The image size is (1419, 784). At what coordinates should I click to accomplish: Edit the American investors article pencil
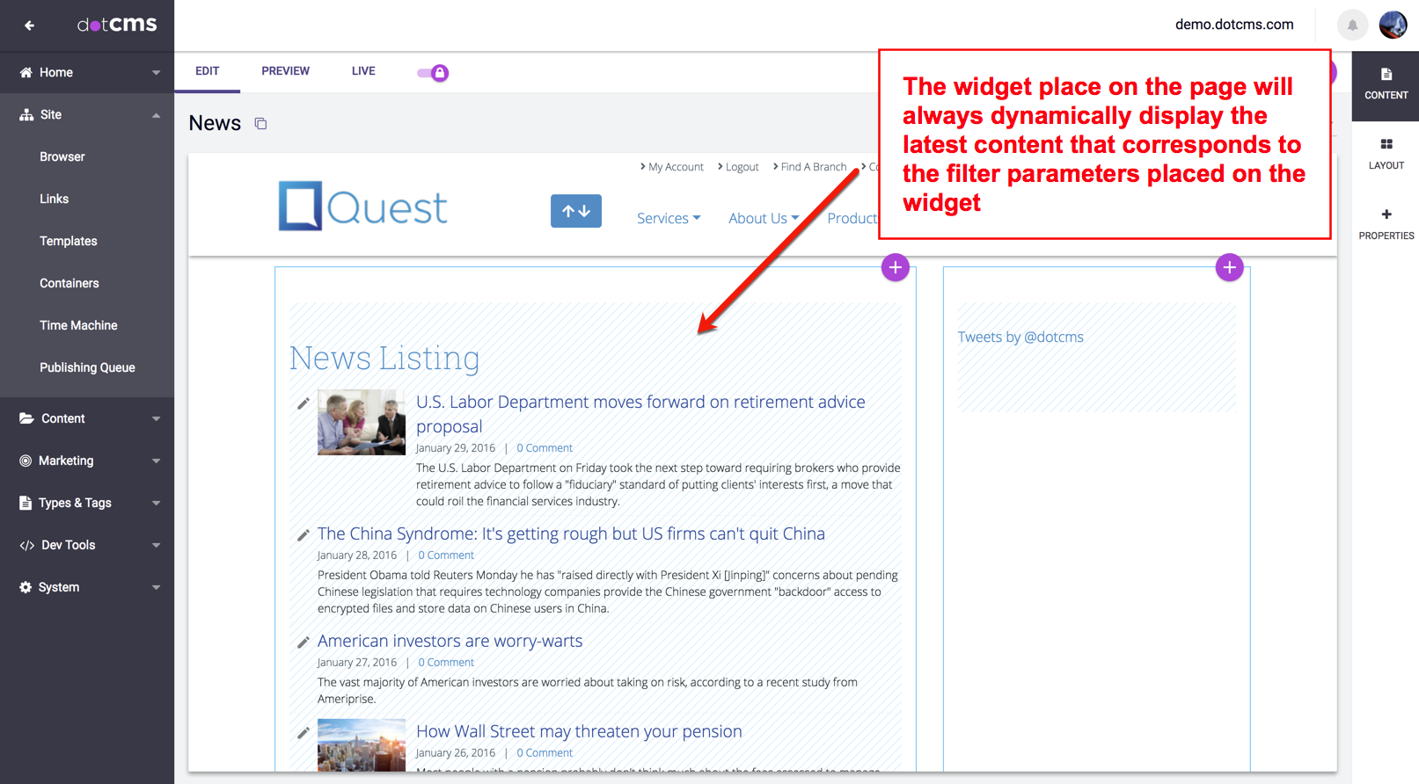click(x=303, y=642)
